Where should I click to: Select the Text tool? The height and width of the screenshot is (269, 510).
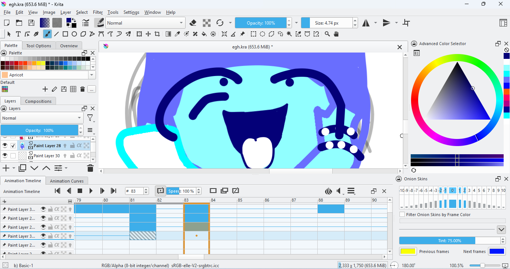coord(18,34)
